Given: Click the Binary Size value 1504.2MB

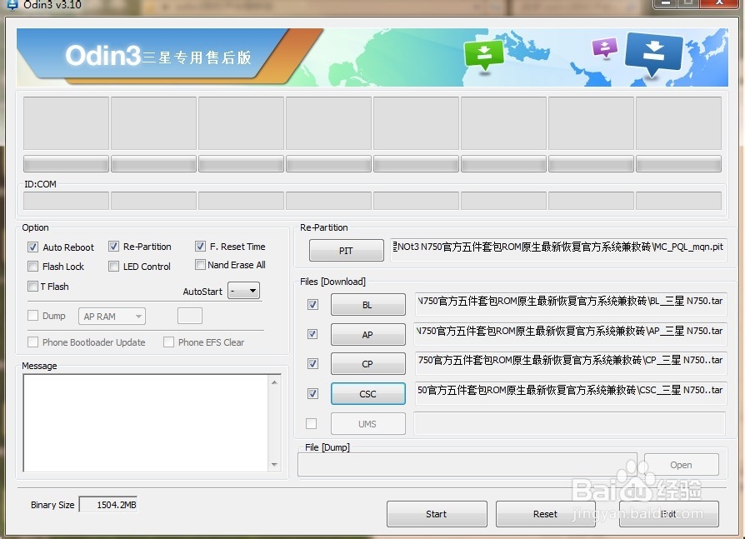Looking at the screenshot, I should (108, 504).
